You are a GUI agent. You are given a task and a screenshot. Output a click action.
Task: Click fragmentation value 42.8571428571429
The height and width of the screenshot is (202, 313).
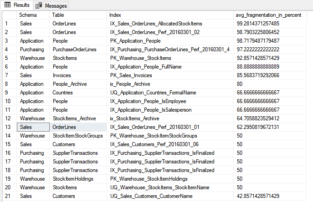pyautogui.click(x=270, y=196)
